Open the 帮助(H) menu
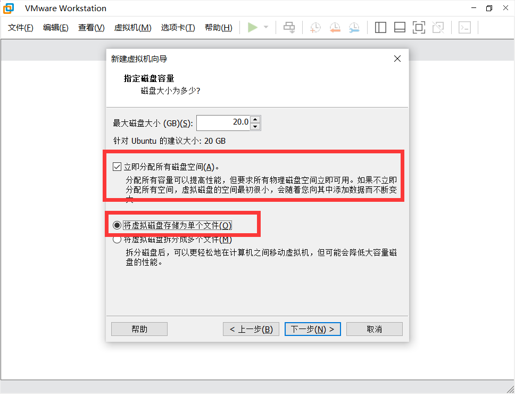The height and width of the screenshot is (394, 515). coord(219,28)
